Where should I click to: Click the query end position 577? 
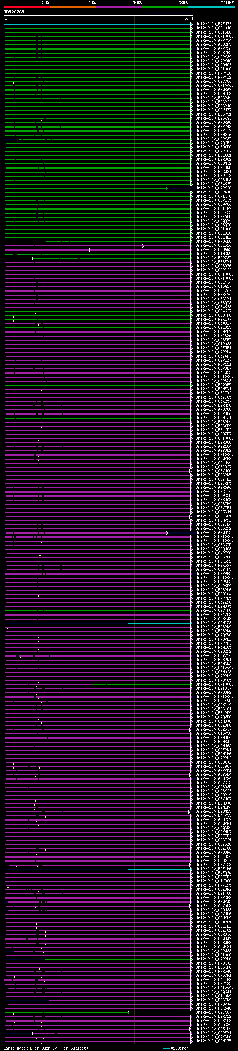click(x=187, y=18)
